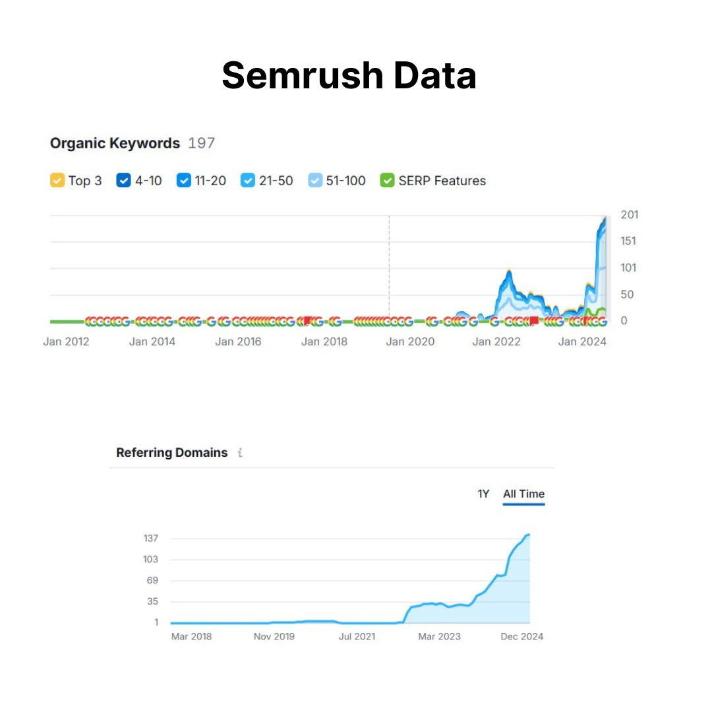Toggle the 4-10 positions checkbox
712x712 pixels.
[124, 181]
